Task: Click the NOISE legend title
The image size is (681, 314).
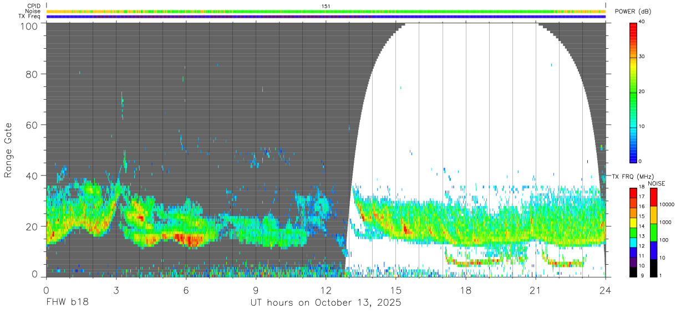Action: pos(656,183)
